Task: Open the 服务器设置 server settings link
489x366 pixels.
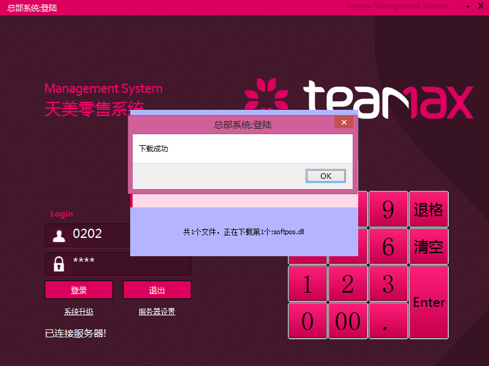Action: 157,312
